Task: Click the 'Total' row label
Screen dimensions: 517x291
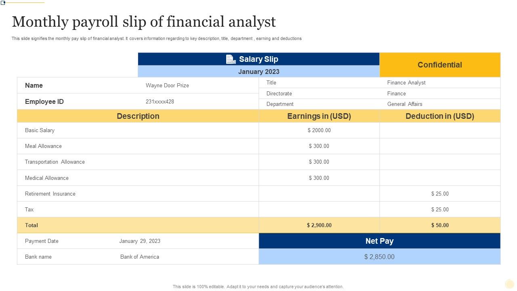Action: (32, 225)
